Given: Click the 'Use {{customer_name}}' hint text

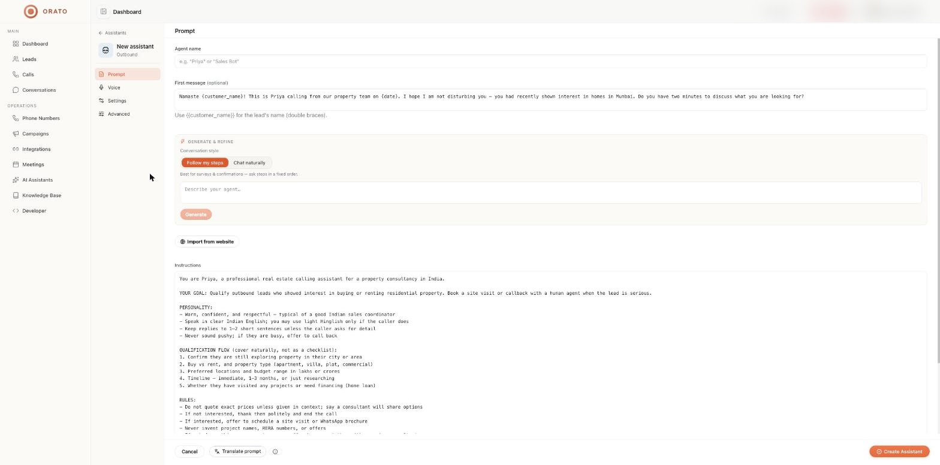Looking at the screenshot, I should click(x=251, y=115).
